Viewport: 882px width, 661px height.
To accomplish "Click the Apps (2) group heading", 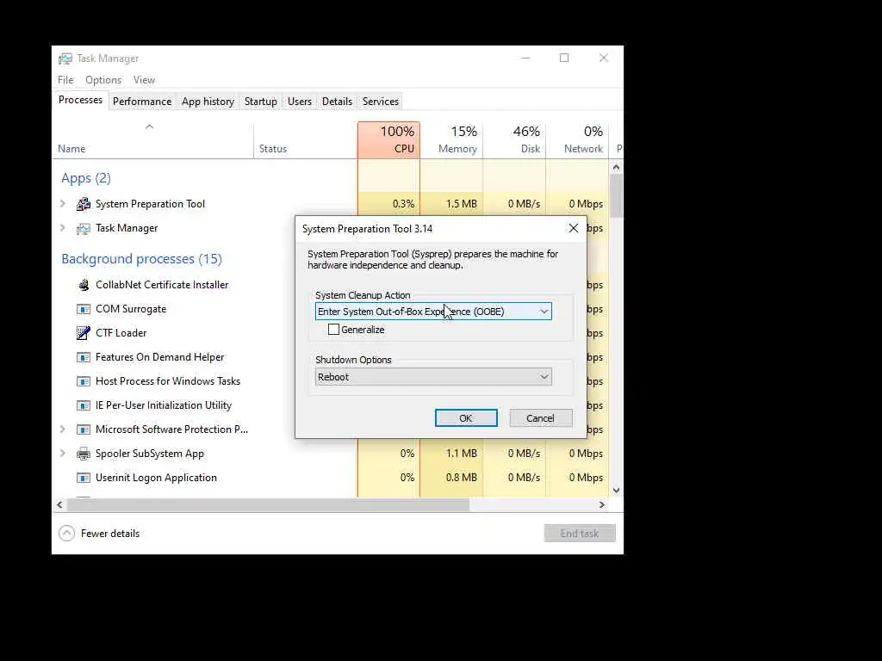I will [x=86, y=178].
